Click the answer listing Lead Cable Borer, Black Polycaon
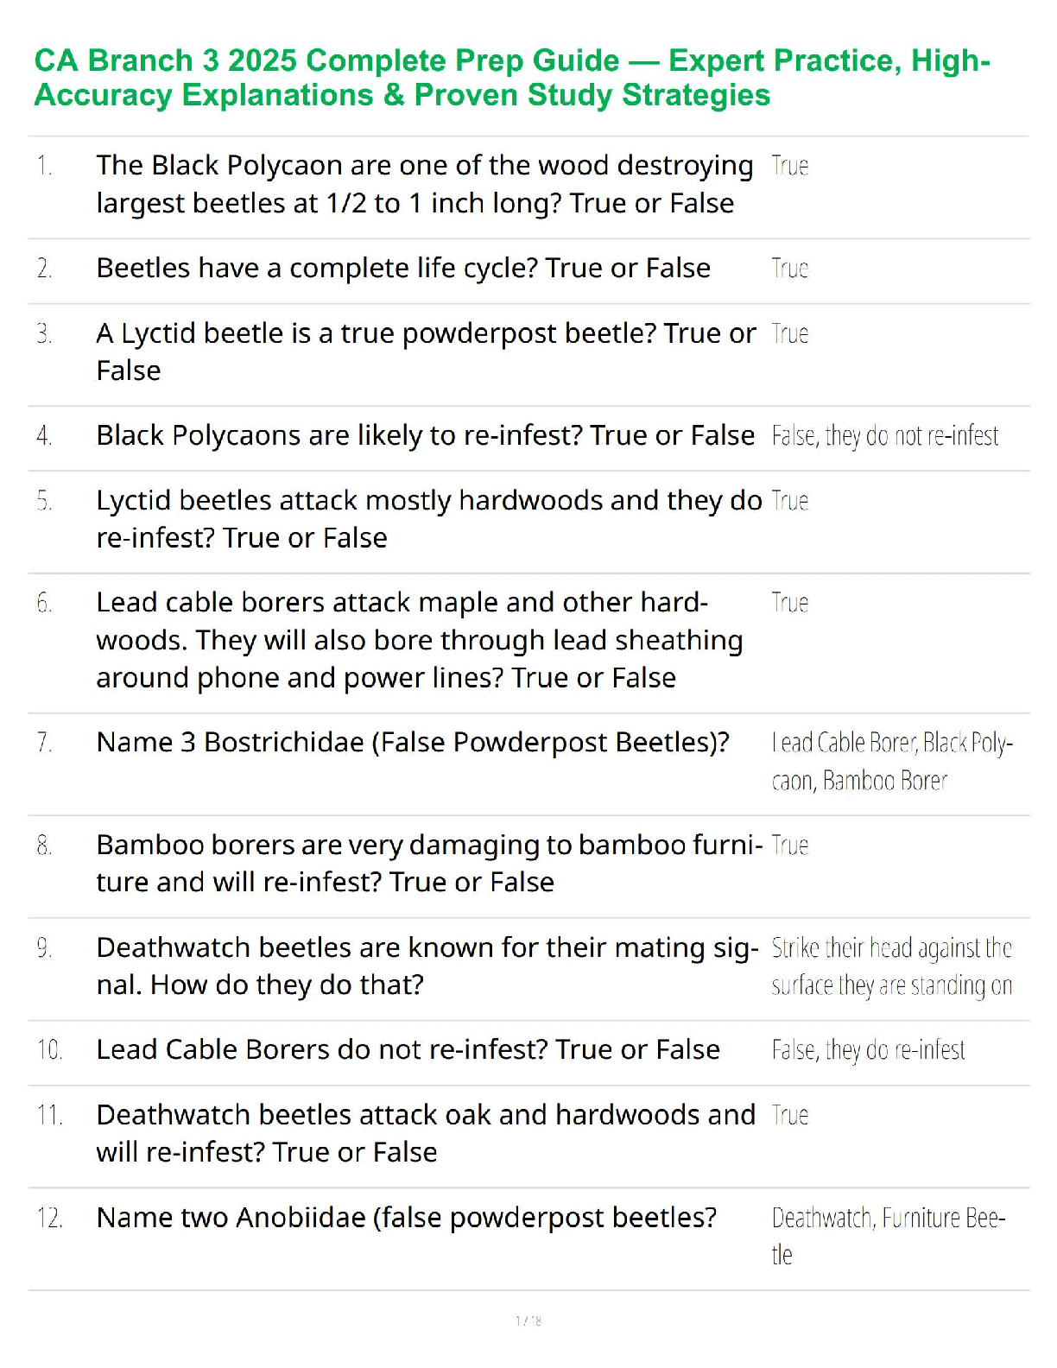 coord(891,762)
